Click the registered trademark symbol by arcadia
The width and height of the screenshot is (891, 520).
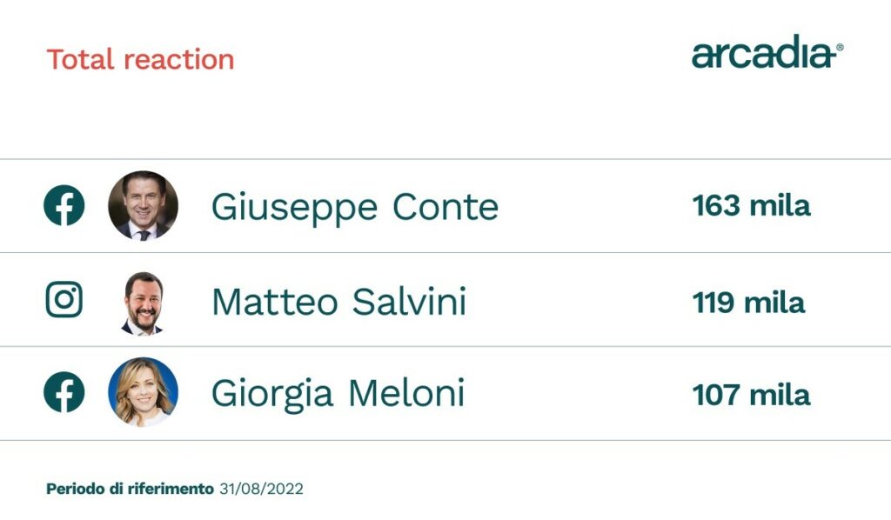pyautogui.click(x=840, y=46)
